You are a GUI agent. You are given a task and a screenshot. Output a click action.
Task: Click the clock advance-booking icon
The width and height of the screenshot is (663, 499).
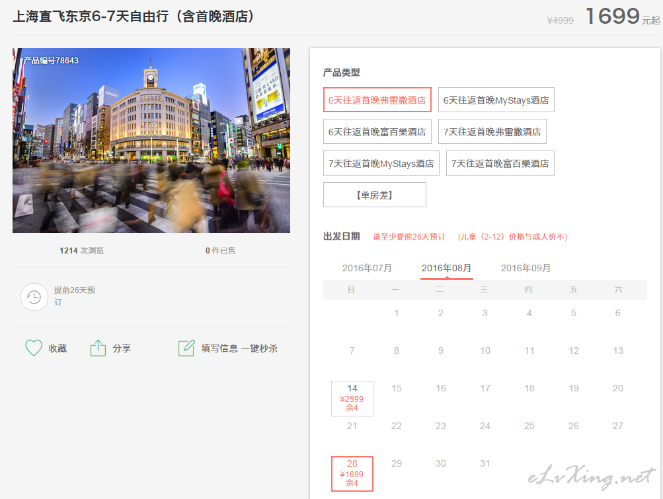point(34,297)
